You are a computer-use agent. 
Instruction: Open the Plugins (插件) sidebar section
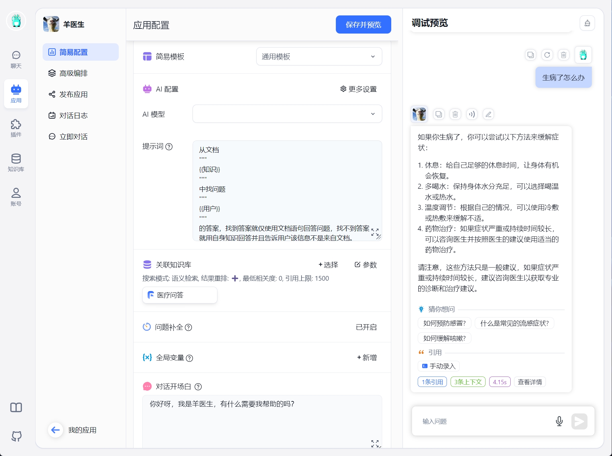coord(16,128)
